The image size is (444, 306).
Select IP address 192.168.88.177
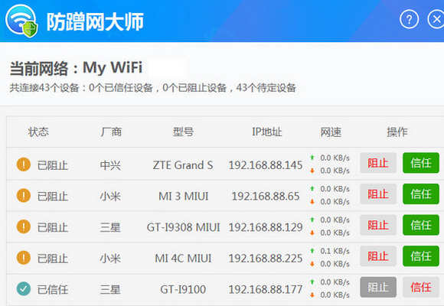click(266, 290)
